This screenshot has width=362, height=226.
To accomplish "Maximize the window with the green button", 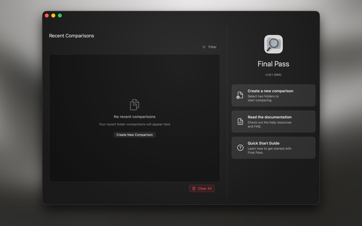I will point(60,15).
